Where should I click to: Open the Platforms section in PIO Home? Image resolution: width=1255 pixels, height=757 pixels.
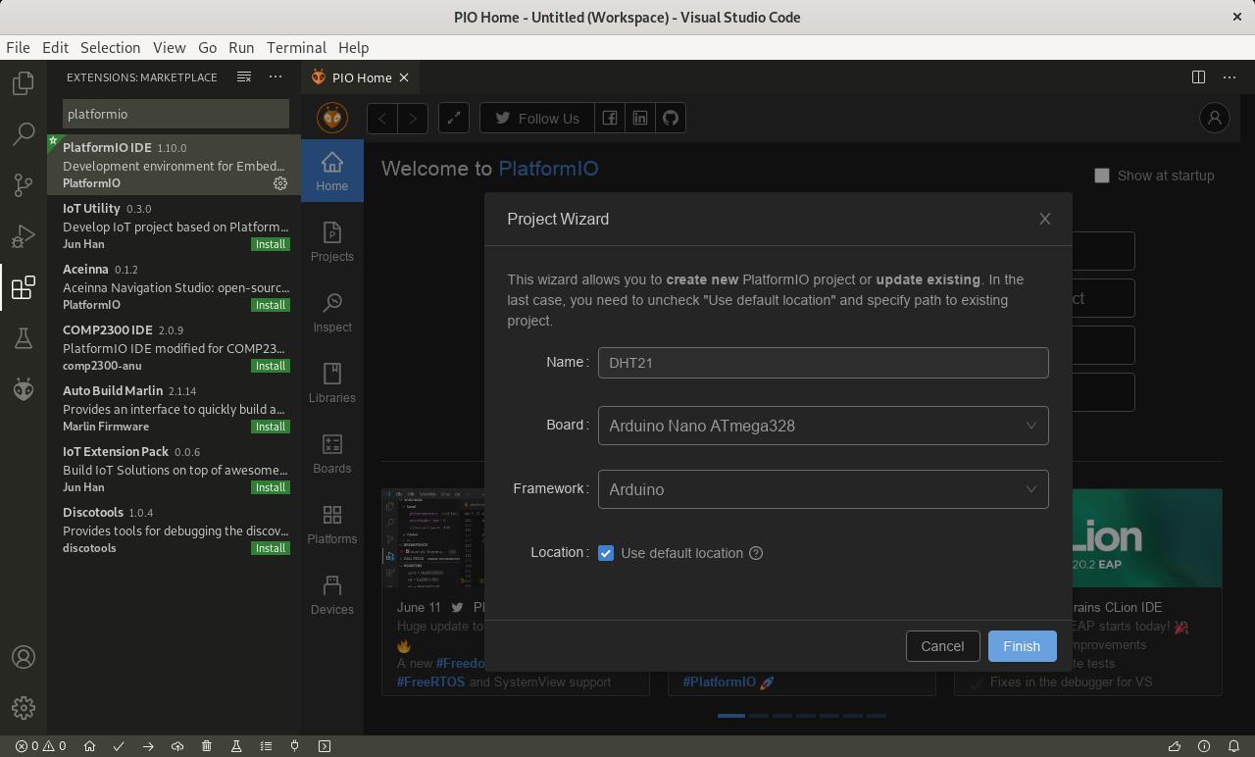(332, 524)
